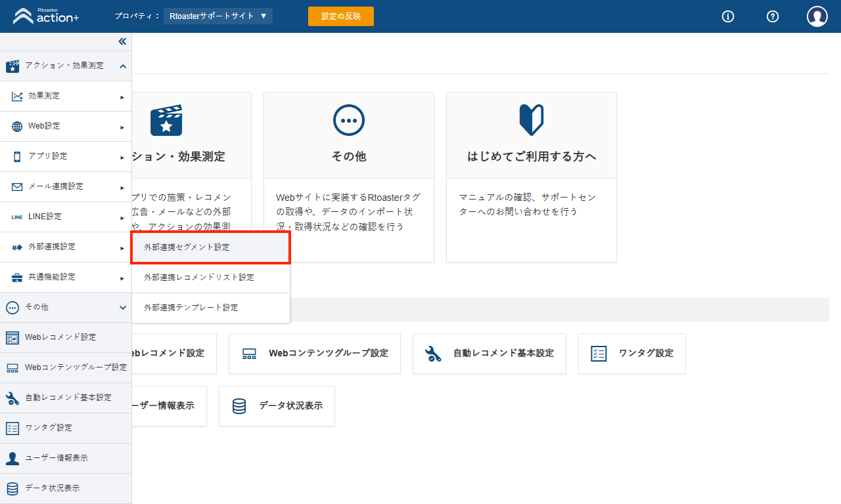The width and height of the screenshot is (841, 504).
Task: Open the information icon in header
Action: click(x=728, y=16)
